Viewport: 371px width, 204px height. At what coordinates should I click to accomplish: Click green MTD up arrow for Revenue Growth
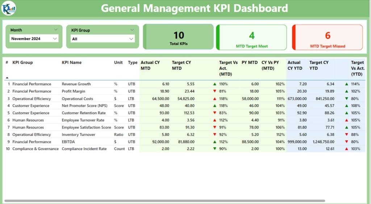tap(214, 84)
